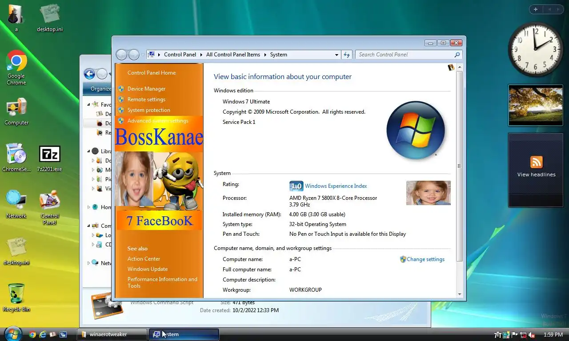Collapse Favorites tree in Explorer window

tap(88, 104)
